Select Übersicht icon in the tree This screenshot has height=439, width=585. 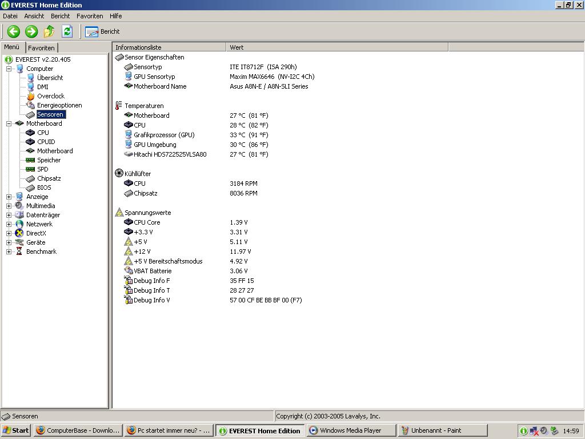pyautogui.click(x=31, y=78)
